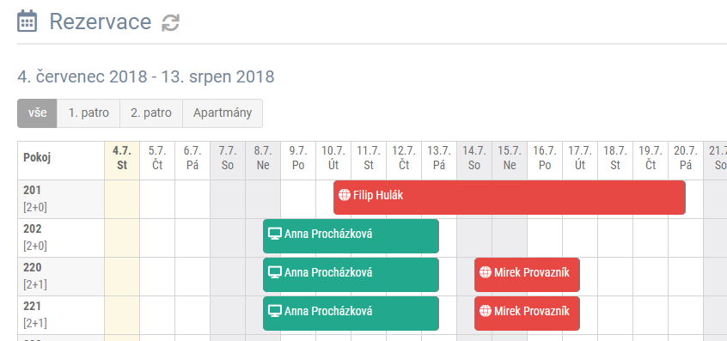Open Anna Procházková reservation in room 202
This screenshot has width=727, height=341.
tap(351, 236)
